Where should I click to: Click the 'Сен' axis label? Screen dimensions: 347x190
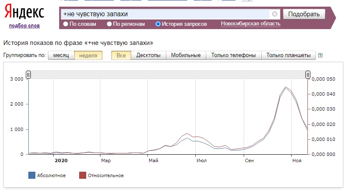[x=249, y=160]
